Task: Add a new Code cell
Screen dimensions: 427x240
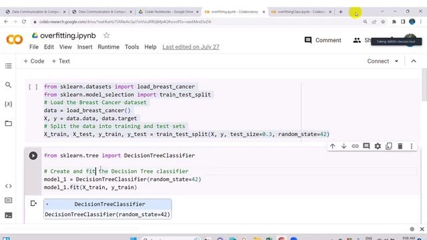Action: (x=34, y=61)
